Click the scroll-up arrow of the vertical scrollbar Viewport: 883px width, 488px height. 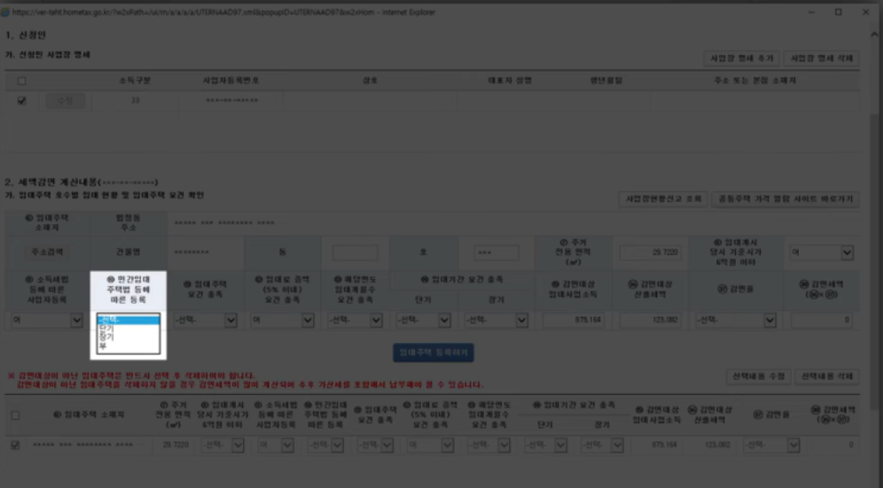[874, 35]
